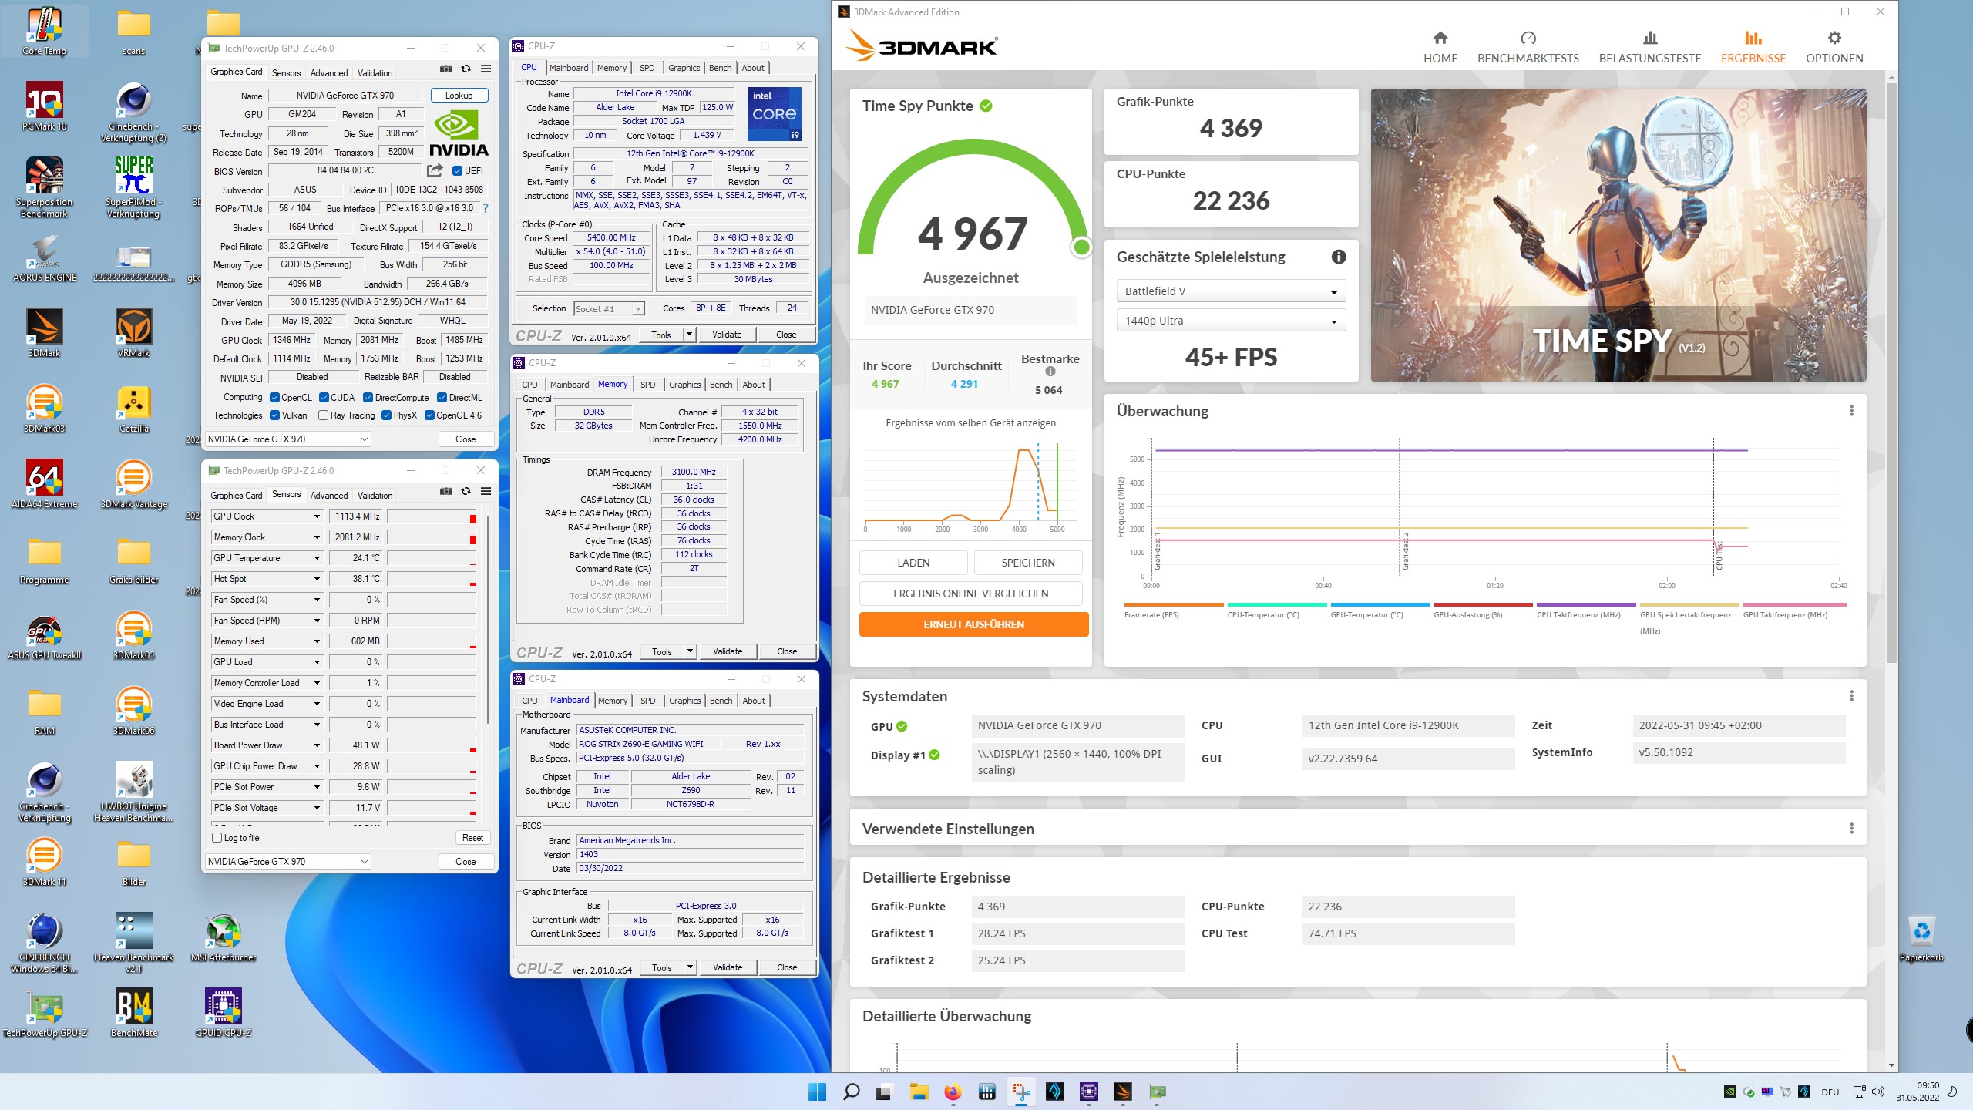Open Papierkorb recycle bin
The width and height of the screenshot is (1973, 1110).
pyautogui.click(x=1921, y=938)
